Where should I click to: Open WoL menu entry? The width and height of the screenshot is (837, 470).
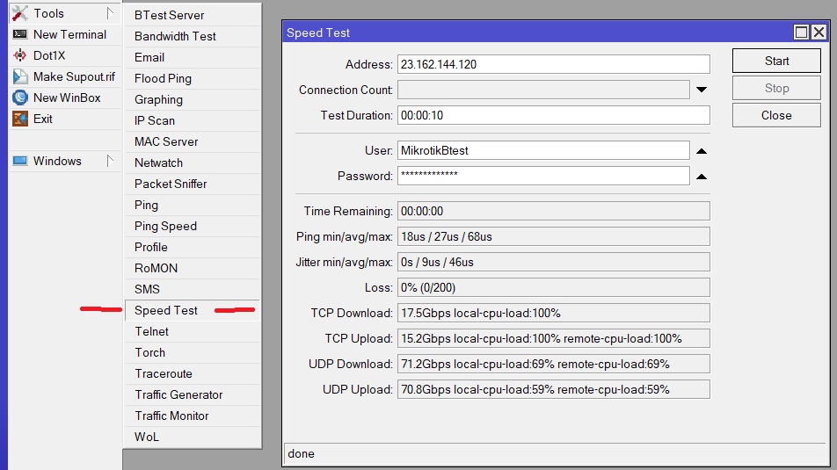tap(193, 437)
